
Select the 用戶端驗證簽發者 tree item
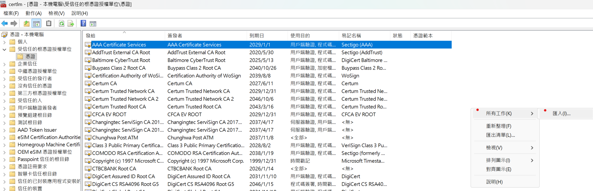coord(37,108)
